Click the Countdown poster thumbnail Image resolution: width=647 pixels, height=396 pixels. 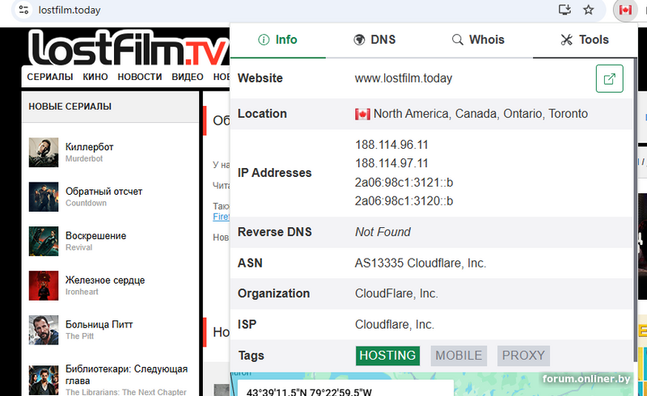click(44, 197)
